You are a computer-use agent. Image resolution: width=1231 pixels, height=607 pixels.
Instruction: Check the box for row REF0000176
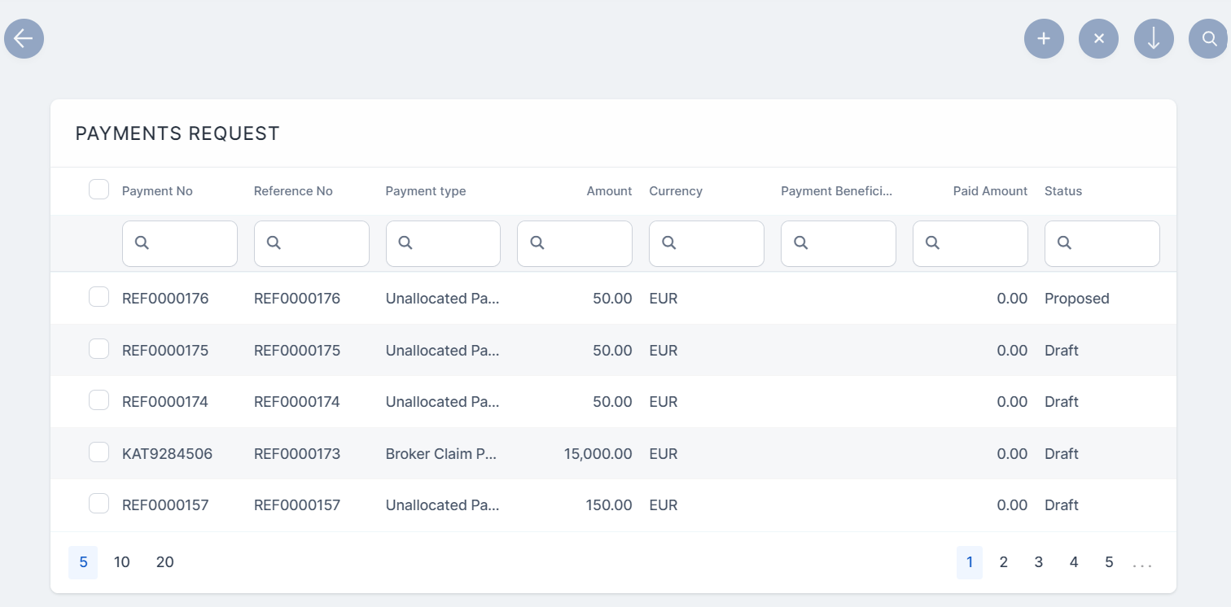99,298
